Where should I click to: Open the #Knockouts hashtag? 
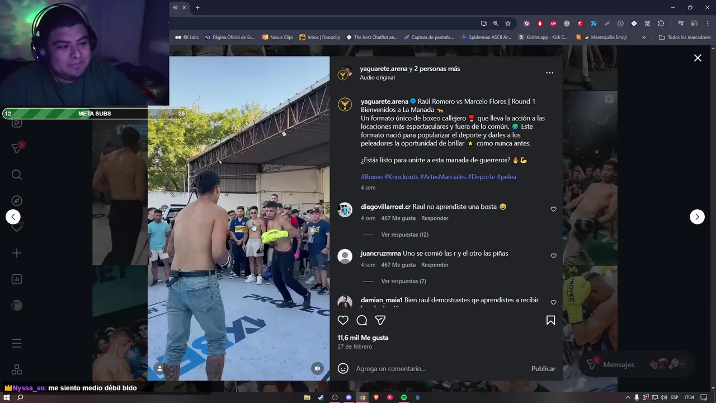click(x=401, y=177)
